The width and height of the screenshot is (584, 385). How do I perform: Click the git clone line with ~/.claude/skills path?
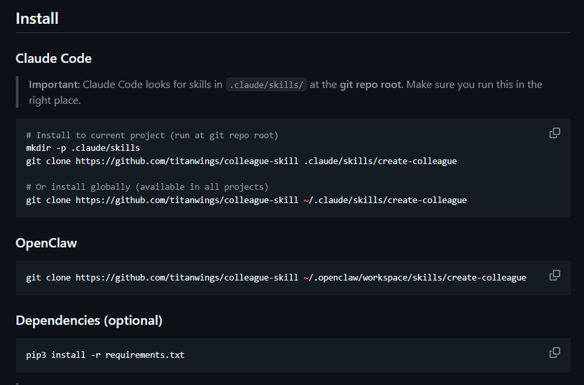pos(246,200)
